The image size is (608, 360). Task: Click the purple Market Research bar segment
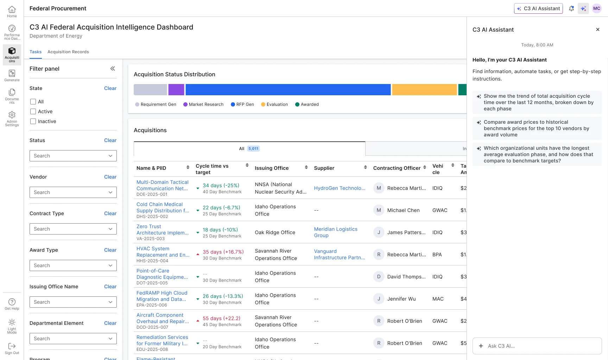[176, 90]
